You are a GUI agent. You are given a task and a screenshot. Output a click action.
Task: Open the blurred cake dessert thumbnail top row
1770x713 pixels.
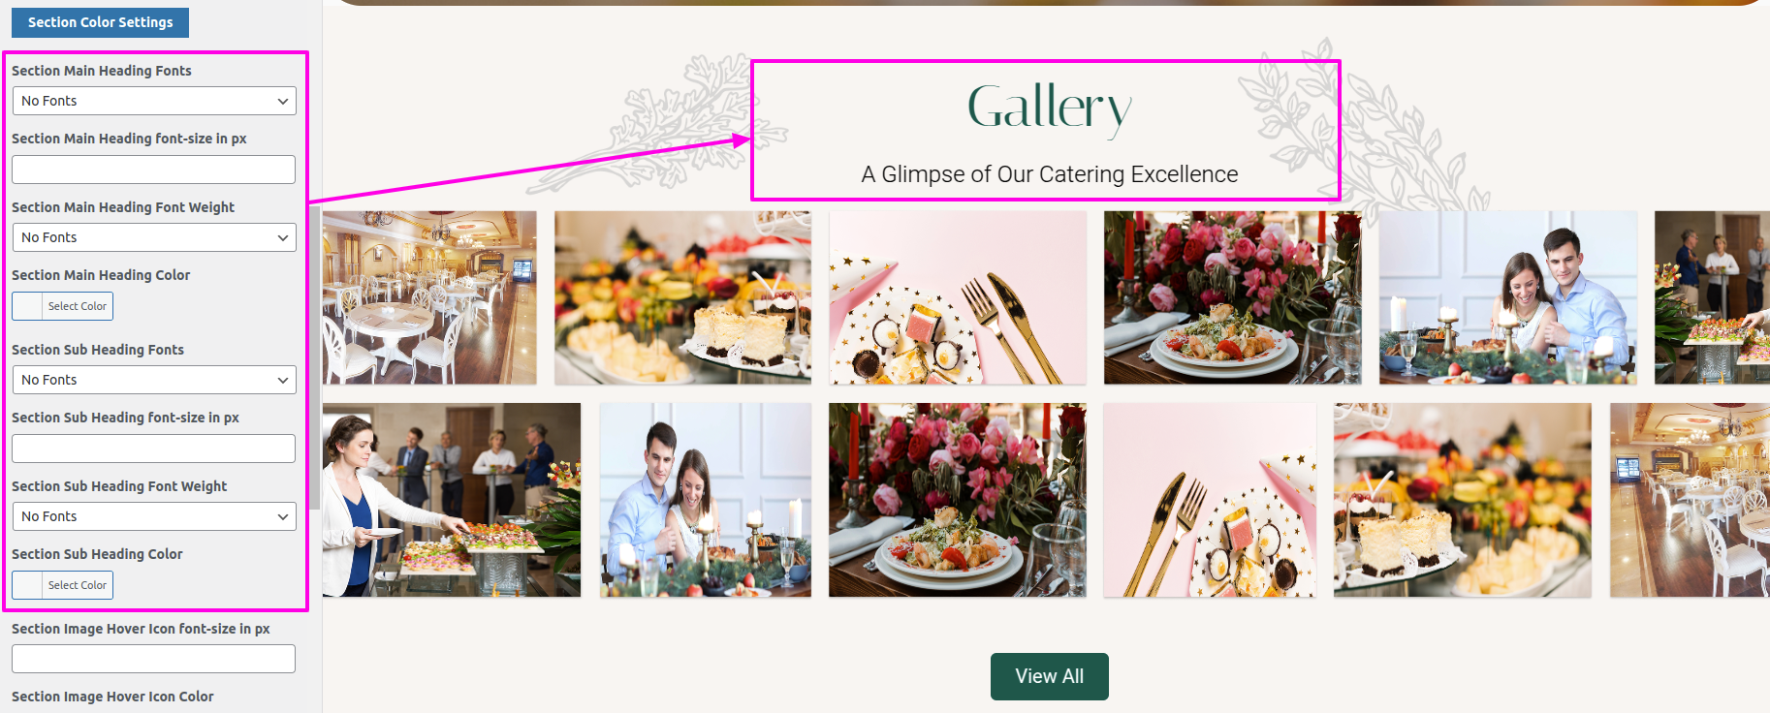pos(682,297)
